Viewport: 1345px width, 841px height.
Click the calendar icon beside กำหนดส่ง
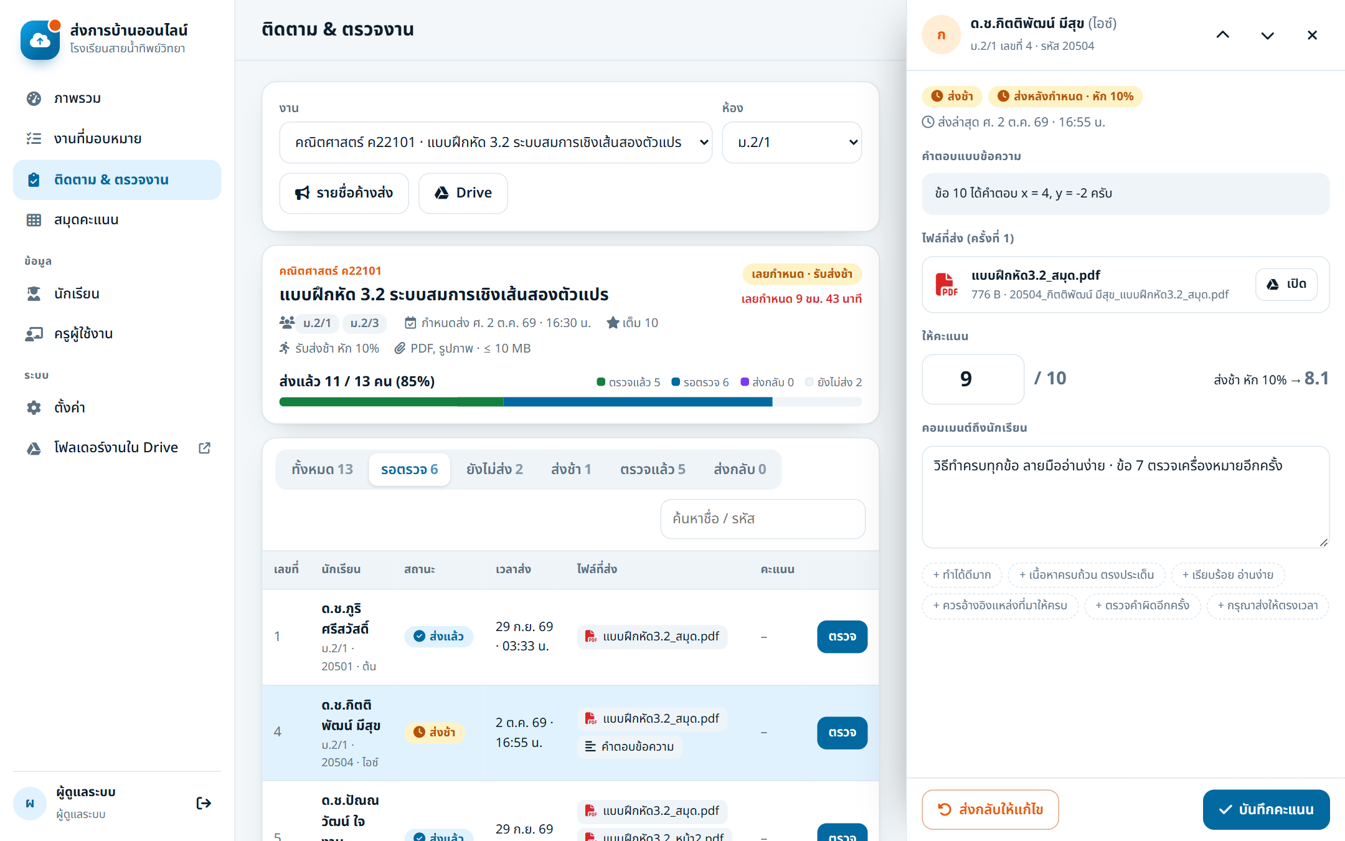[410, 323]
